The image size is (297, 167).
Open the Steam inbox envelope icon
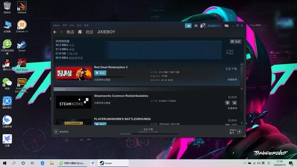click(x=196, y=26)
